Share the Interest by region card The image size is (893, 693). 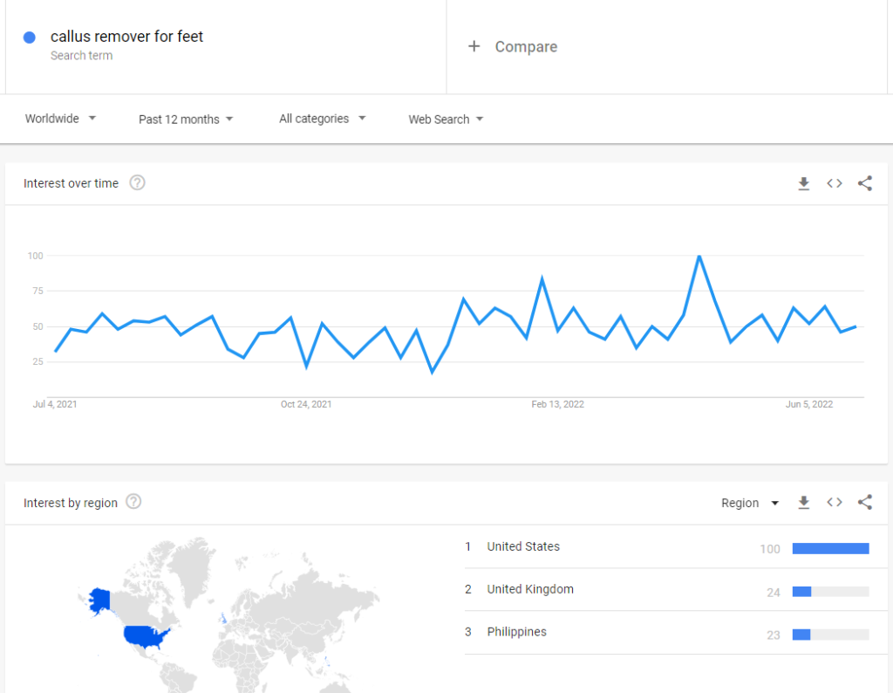coord(865,502)
